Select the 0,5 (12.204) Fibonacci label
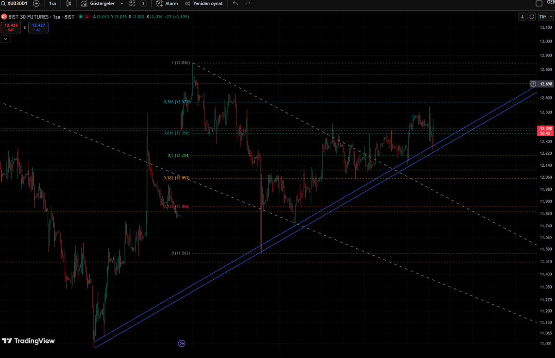Viewport: 555px width, 358px height. tap(179, 156)
